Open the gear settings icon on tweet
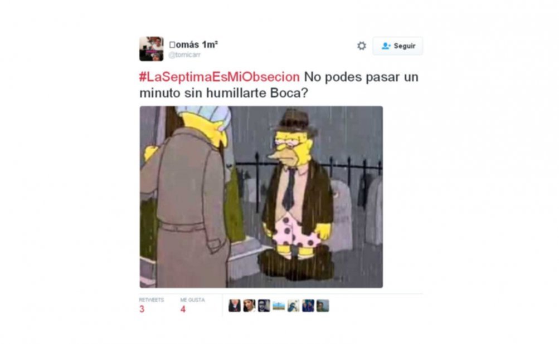The image size is (559, 344). pyautogui.click(x=362, y=46)
